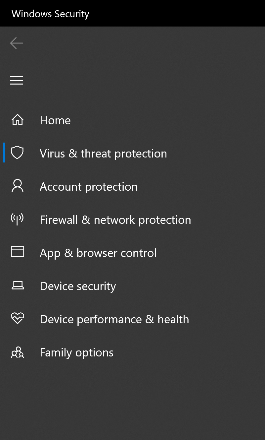Open Virus & threat protection
The image size is (265, 440).
[x=103, y=154]
